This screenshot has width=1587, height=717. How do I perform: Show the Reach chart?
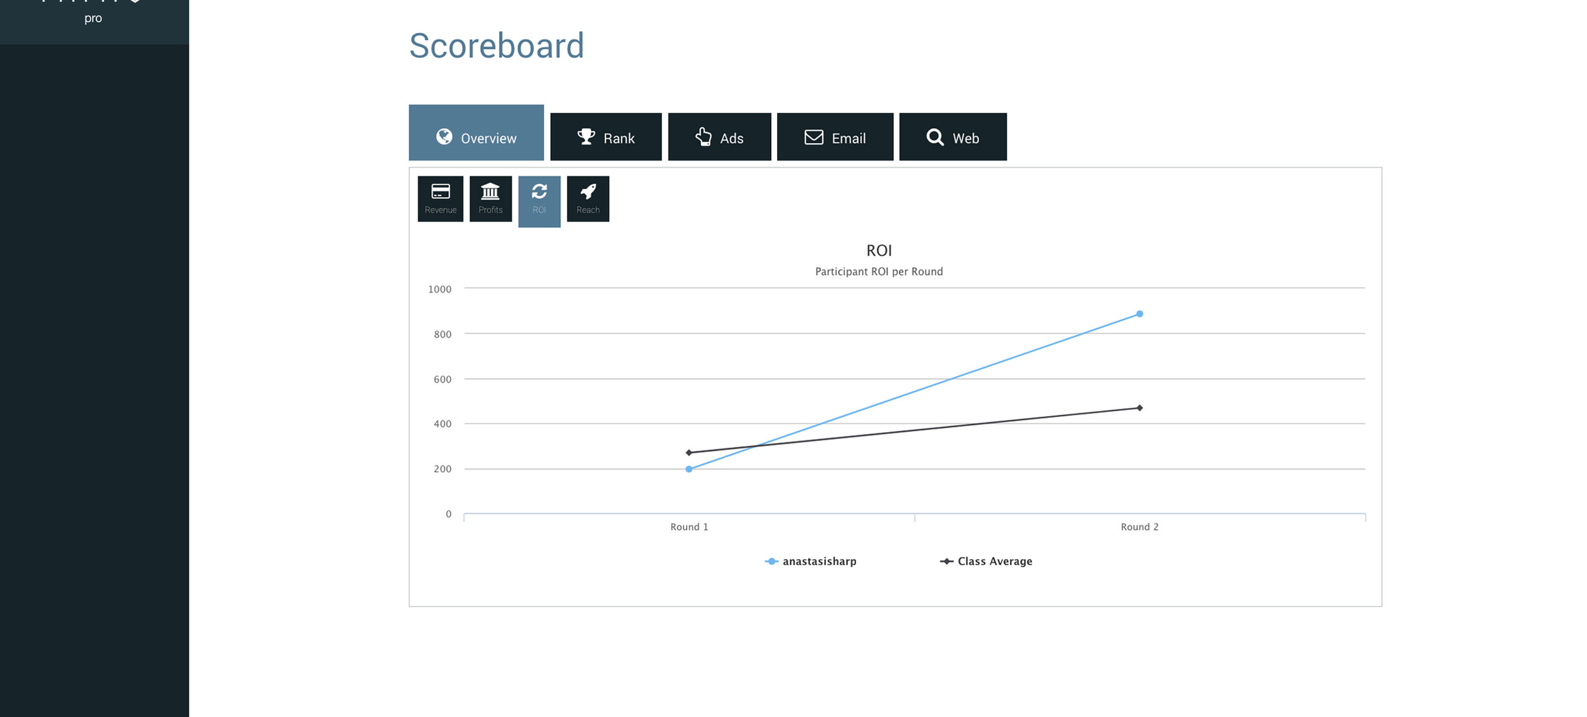(588, 199)
